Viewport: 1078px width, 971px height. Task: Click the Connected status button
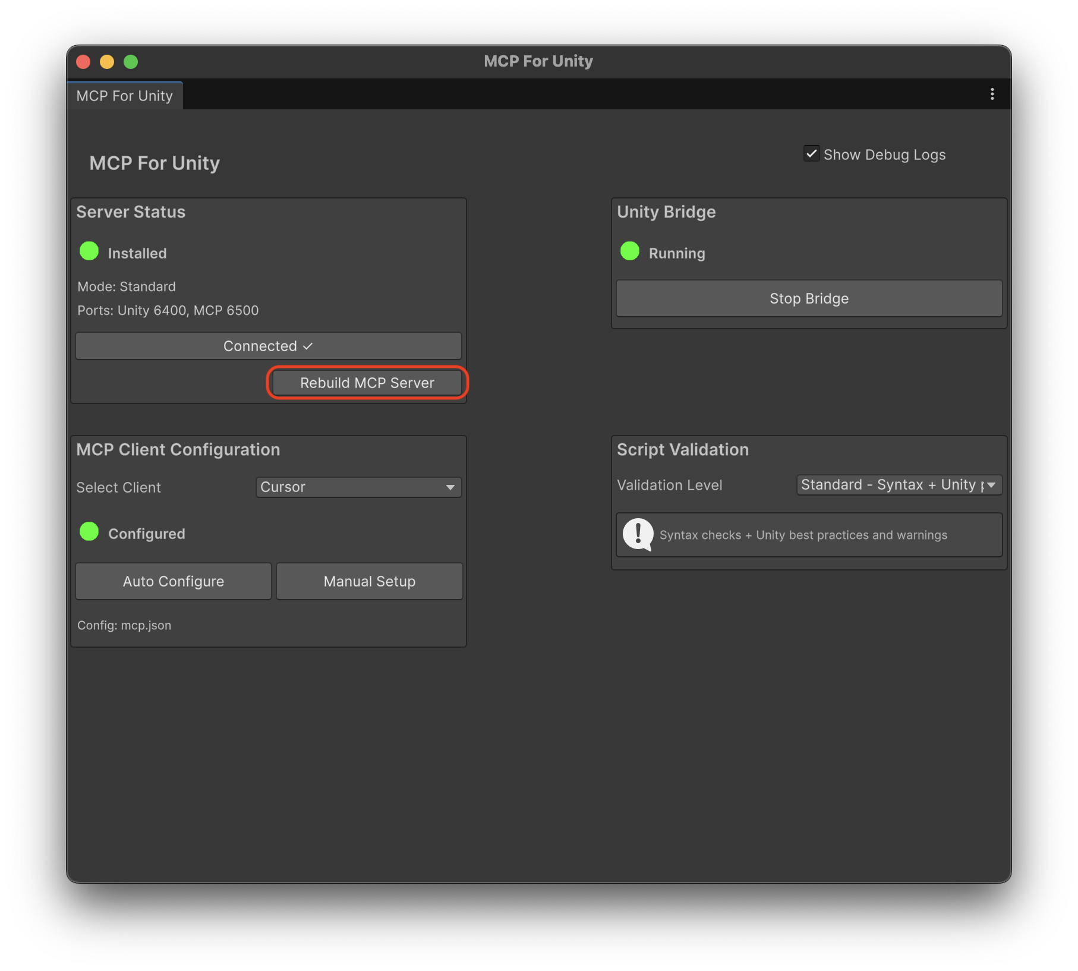tap(269, 346)
